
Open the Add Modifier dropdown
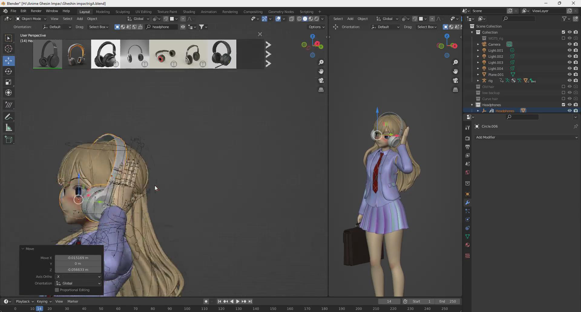pyautogui.click(x=526, y=137)
